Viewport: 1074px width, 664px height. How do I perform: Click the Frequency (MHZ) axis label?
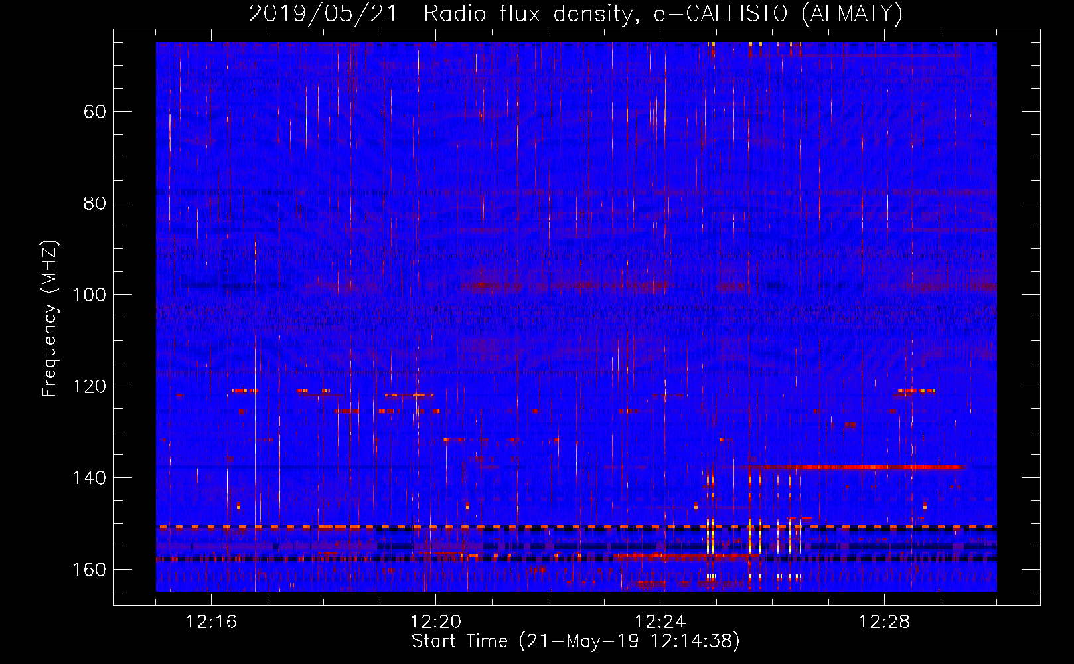pos(50,318)
